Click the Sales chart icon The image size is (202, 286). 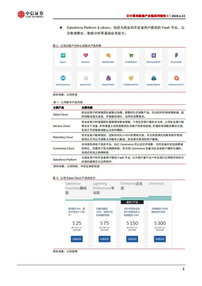63,56
